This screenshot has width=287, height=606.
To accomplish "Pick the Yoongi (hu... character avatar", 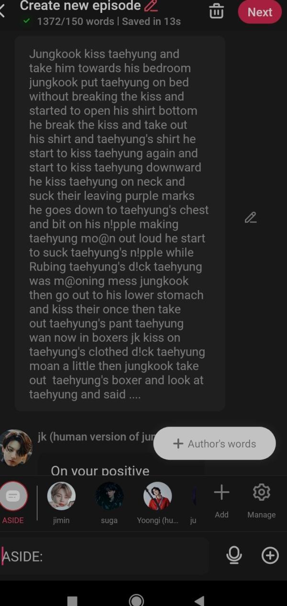I will pyautogui.click(x=157, y=496).
